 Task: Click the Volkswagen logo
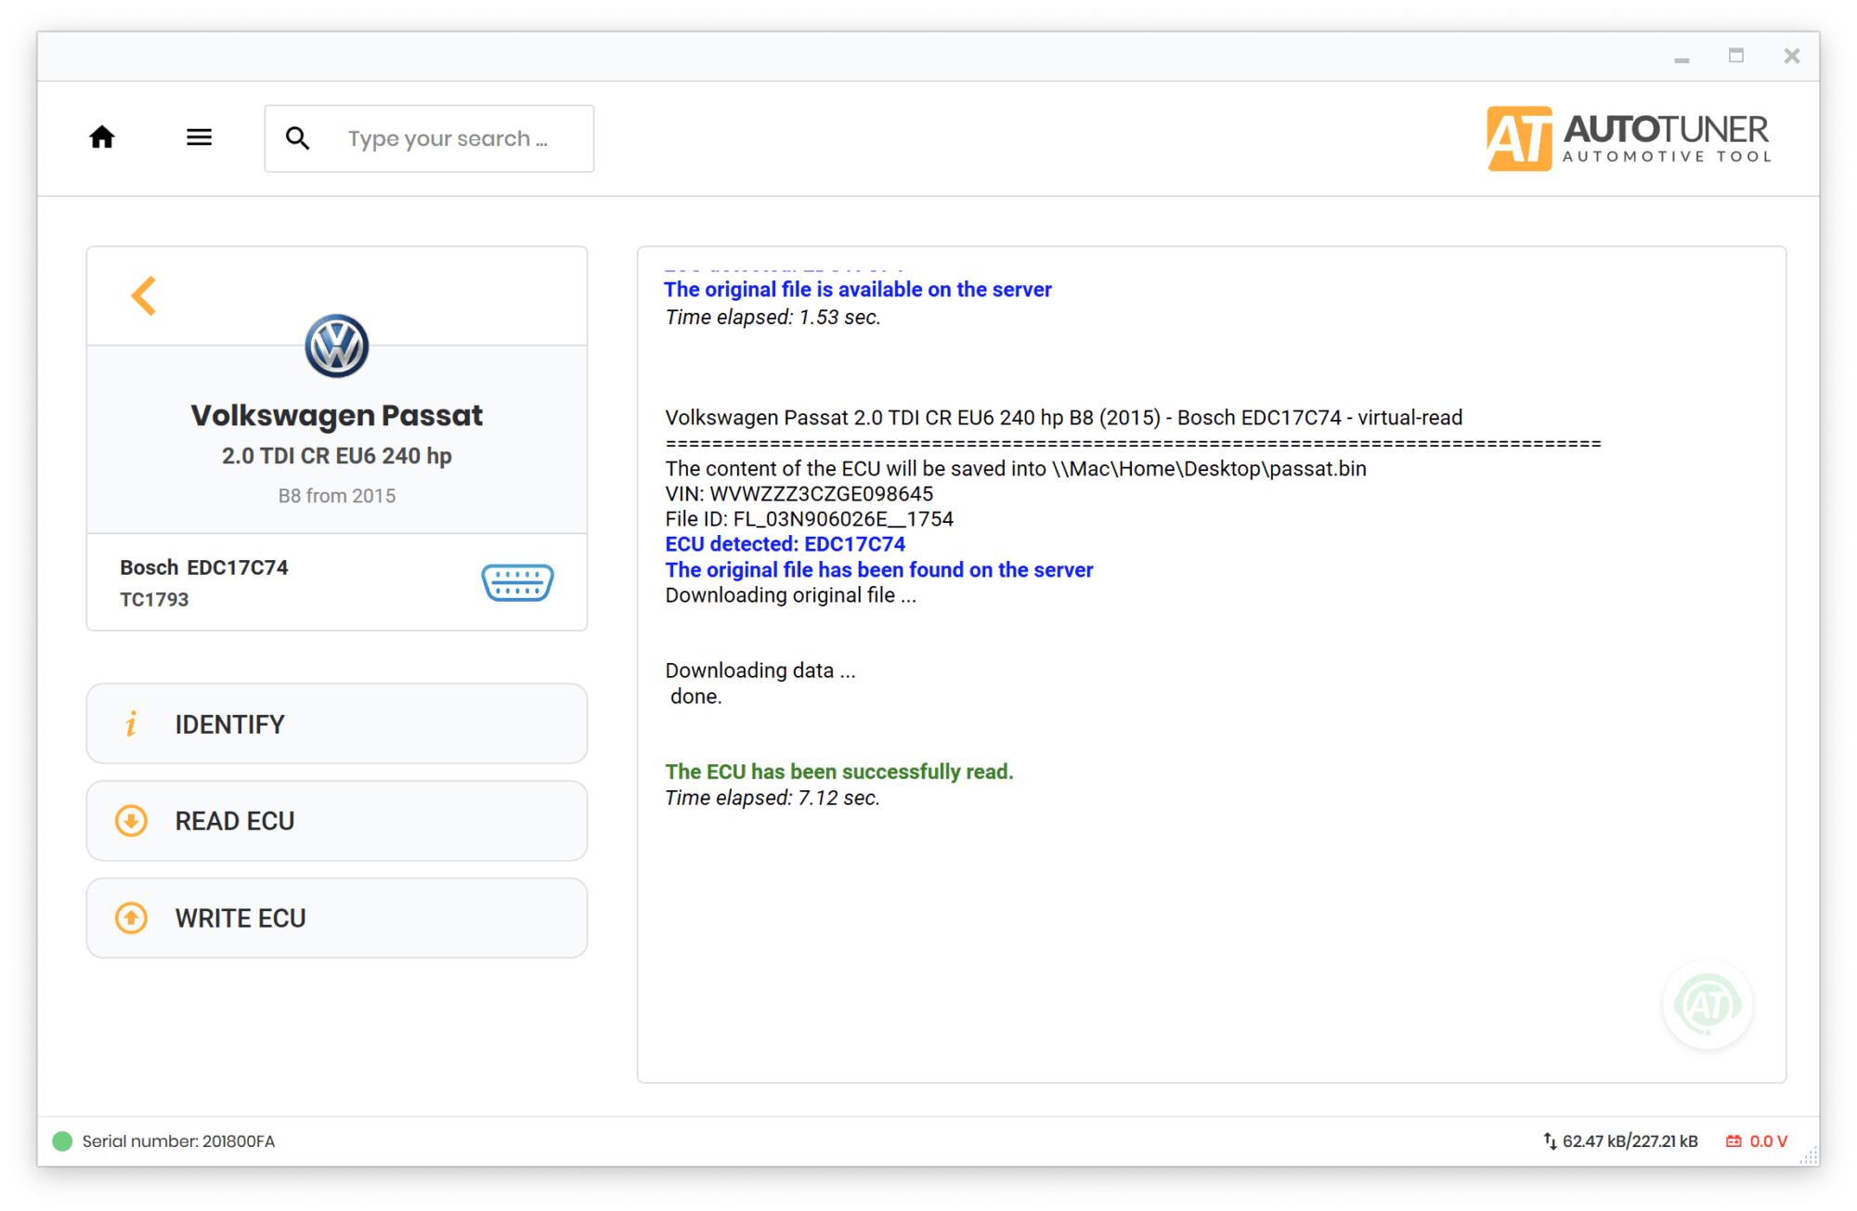[337, 345]
